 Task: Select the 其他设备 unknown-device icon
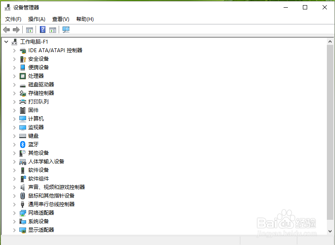23,153
